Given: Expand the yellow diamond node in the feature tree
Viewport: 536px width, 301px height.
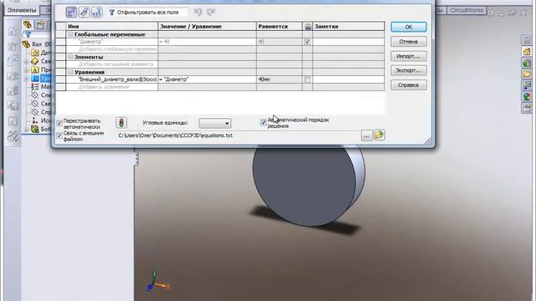Looking at the screenshot, I should [26, 62].
